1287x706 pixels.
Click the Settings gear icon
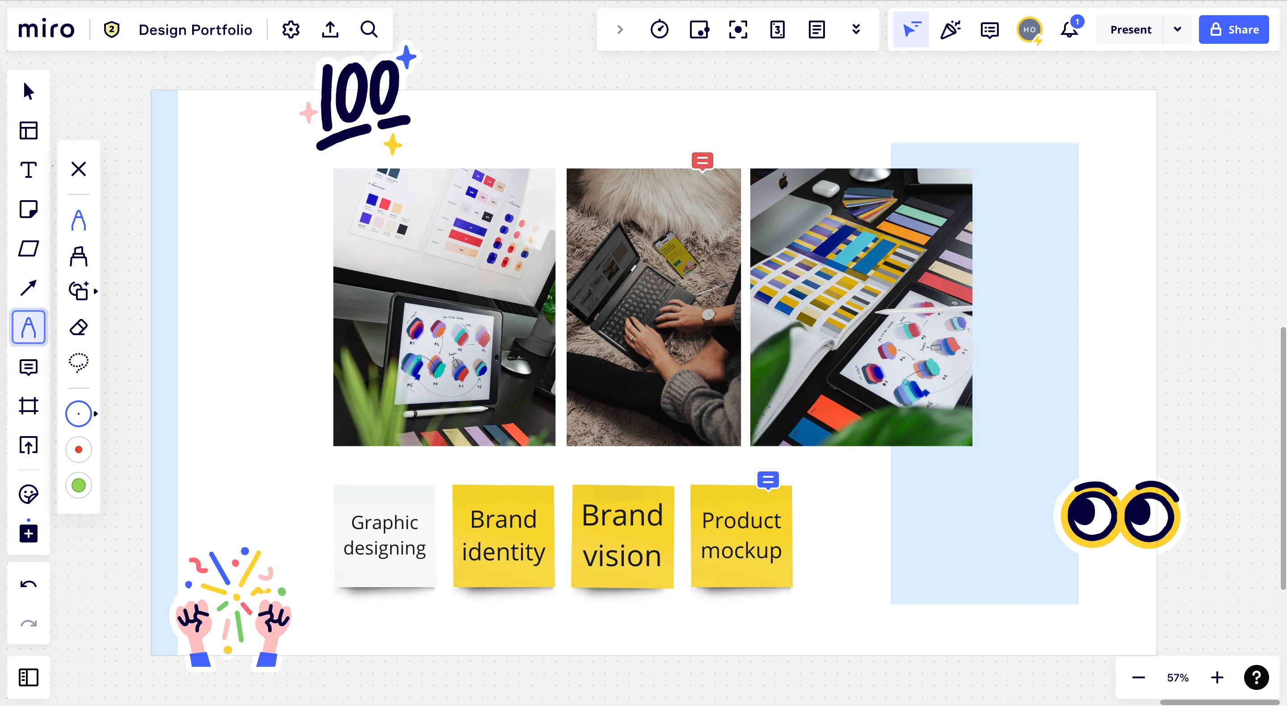292,29
